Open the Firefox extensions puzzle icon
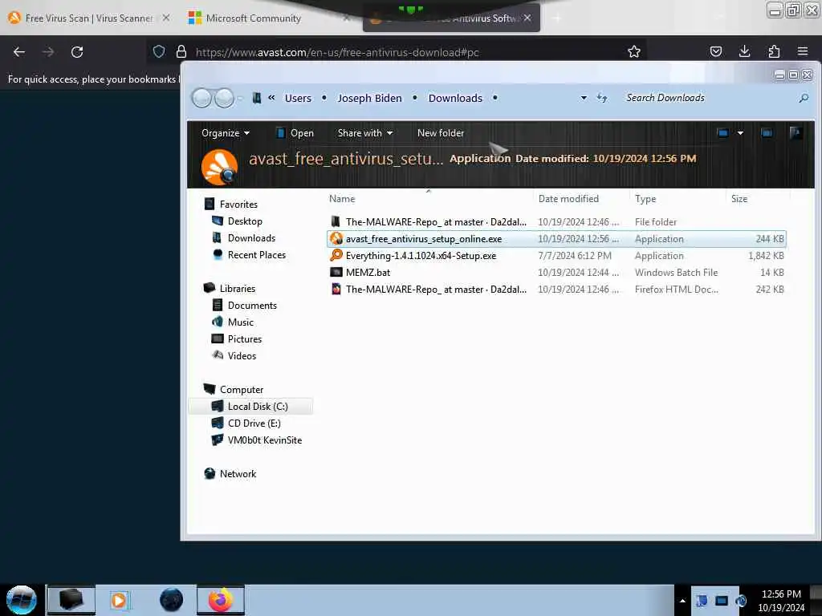Image resolution: width=822 pixels, height=616 pixels. 774,51
